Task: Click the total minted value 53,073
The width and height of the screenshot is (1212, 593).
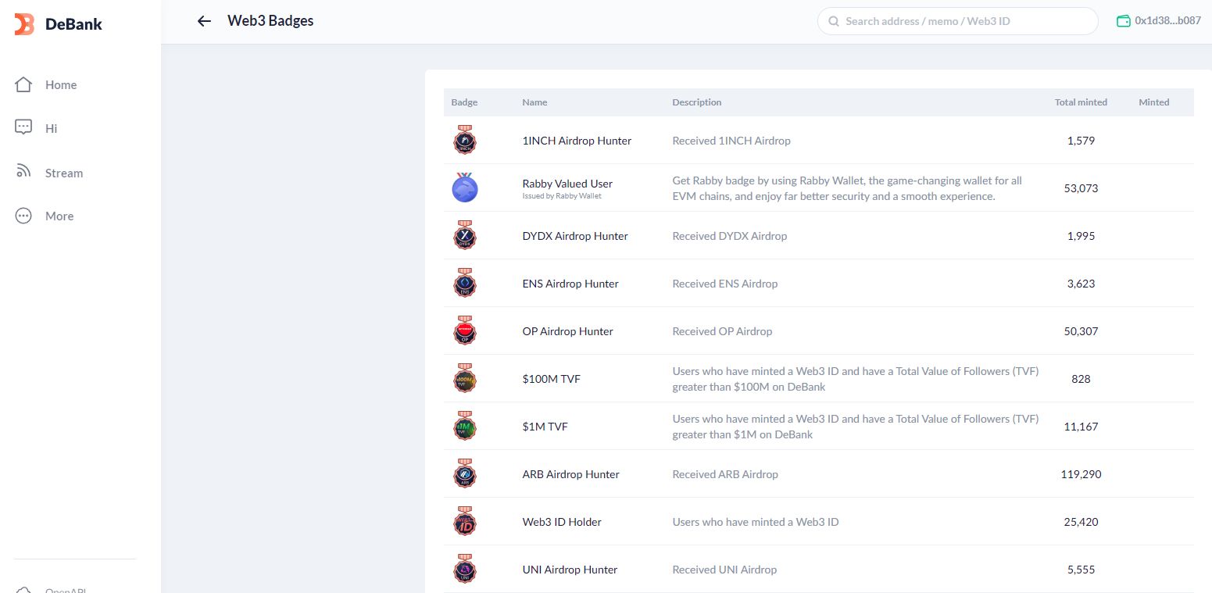Action: pyautogui.click(x=1081, y=188)
